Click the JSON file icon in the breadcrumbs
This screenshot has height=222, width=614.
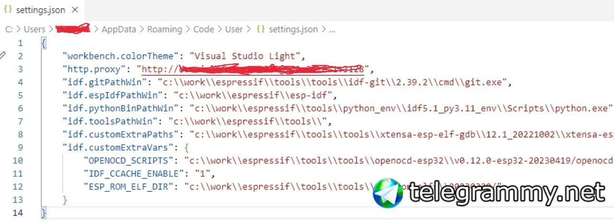pos(260,29)
